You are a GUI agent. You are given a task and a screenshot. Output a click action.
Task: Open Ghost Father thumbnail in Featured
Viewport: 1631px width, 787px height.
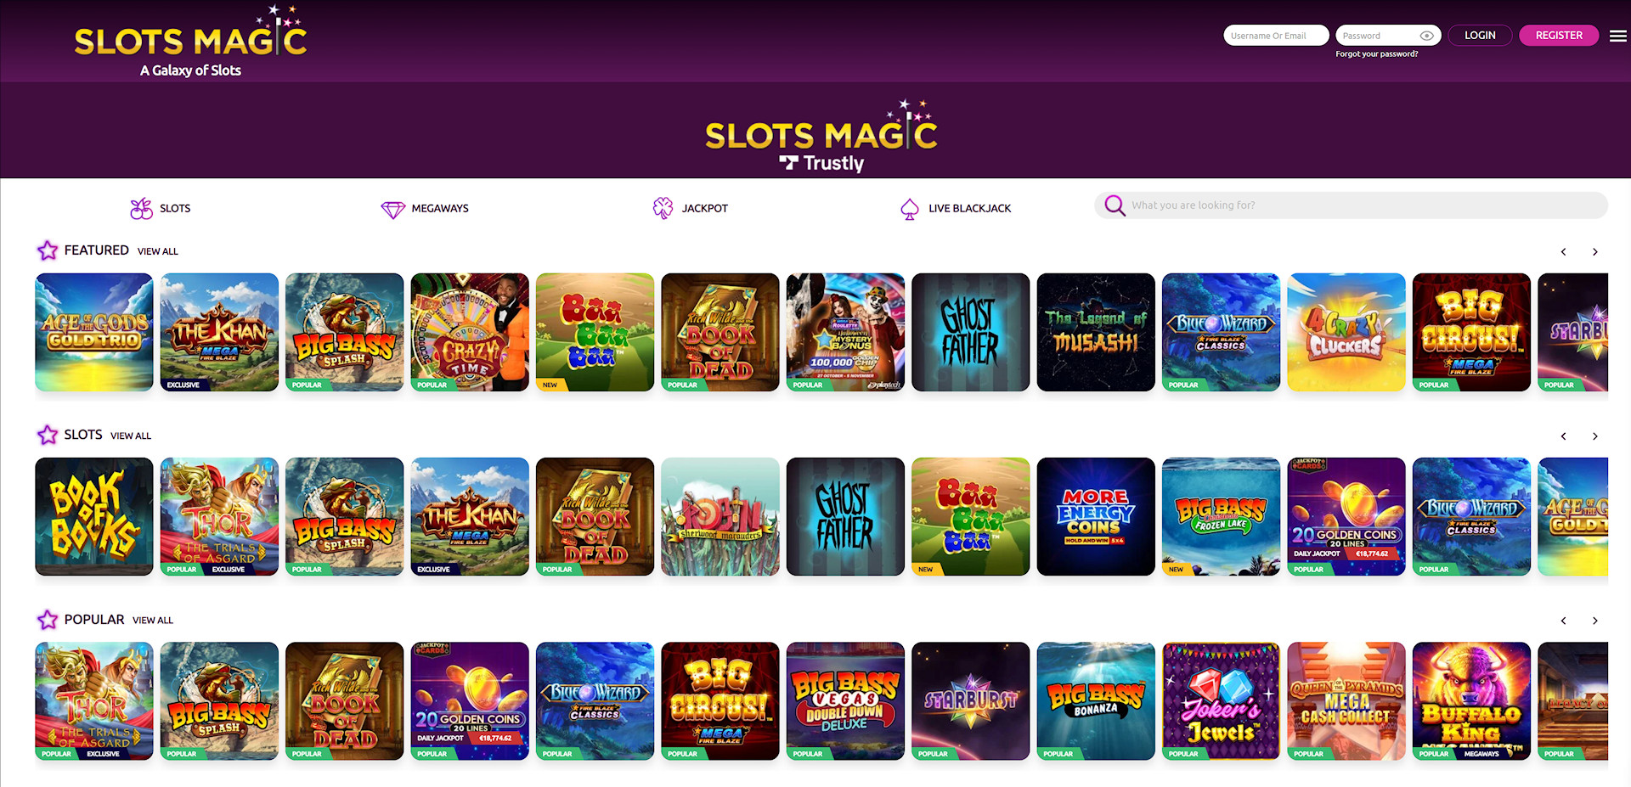click(x=970, y=332)
